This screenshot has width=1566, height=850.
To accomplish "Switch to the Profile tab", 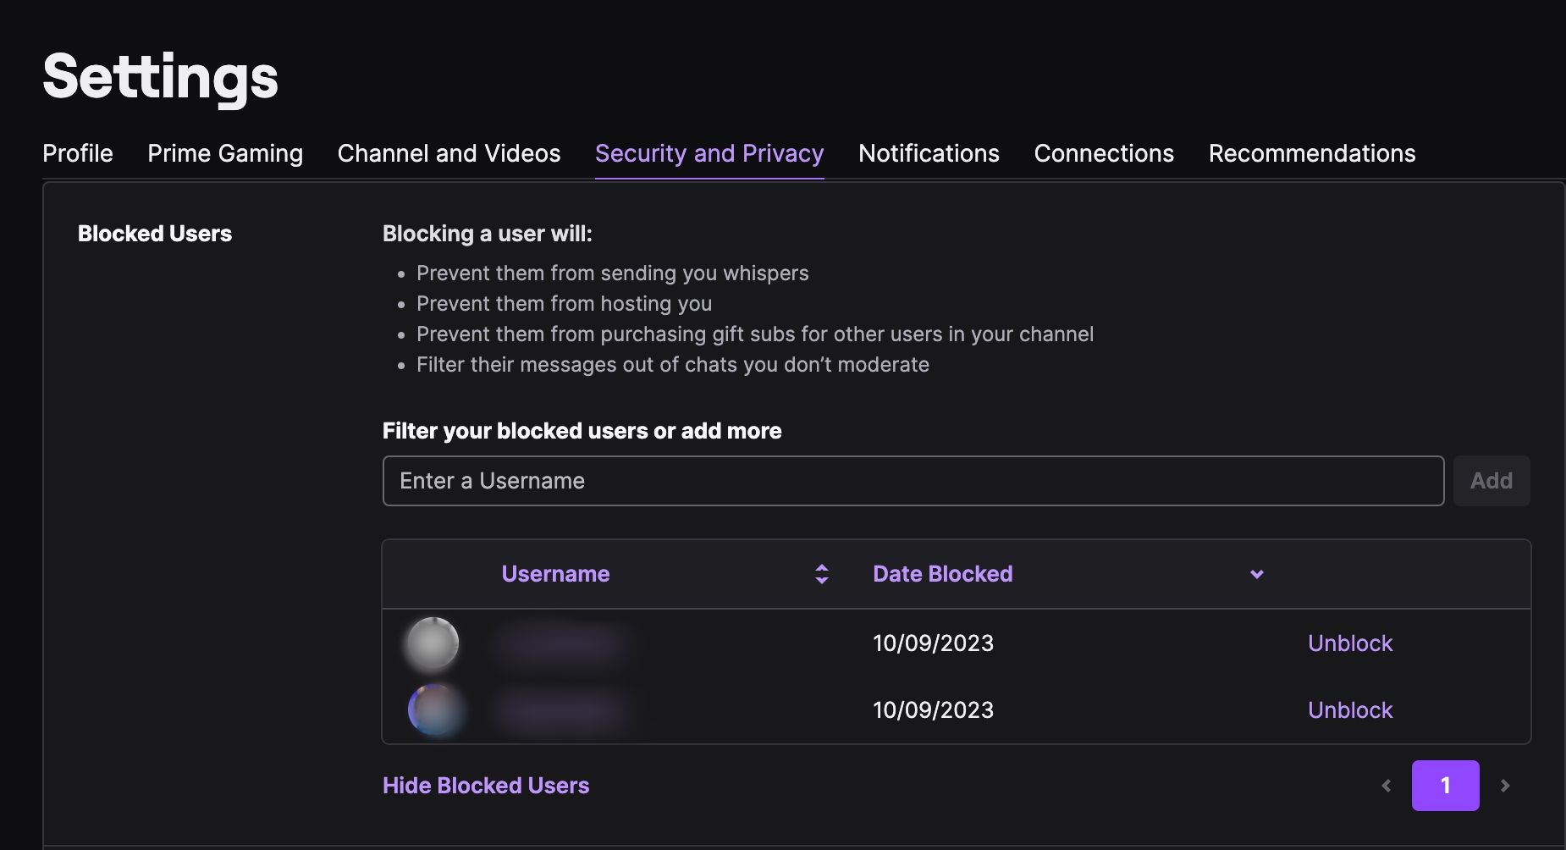I will pyautogui.click(x=78, y=153).
